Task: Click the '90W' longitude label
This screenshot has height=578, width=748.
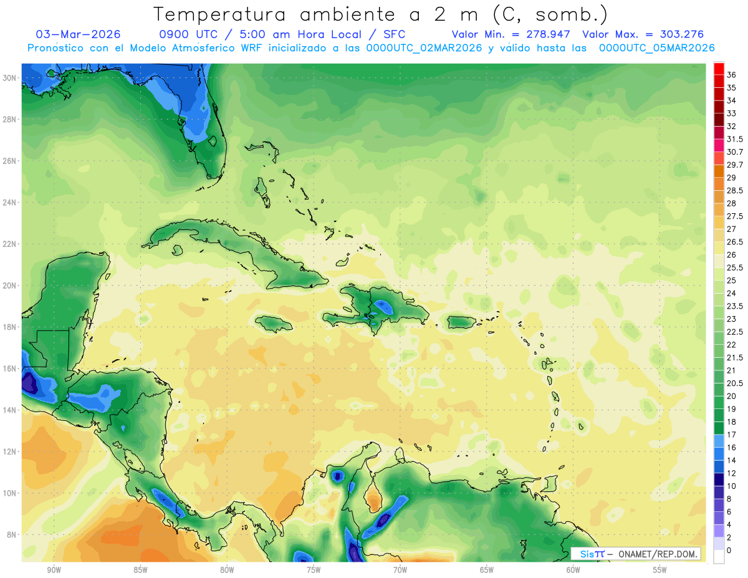Action: (54, 570)
